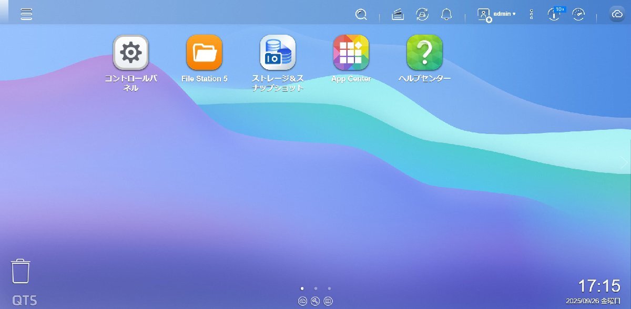Click the date 2025/09/26 金曜日

(x=593, y=301)
